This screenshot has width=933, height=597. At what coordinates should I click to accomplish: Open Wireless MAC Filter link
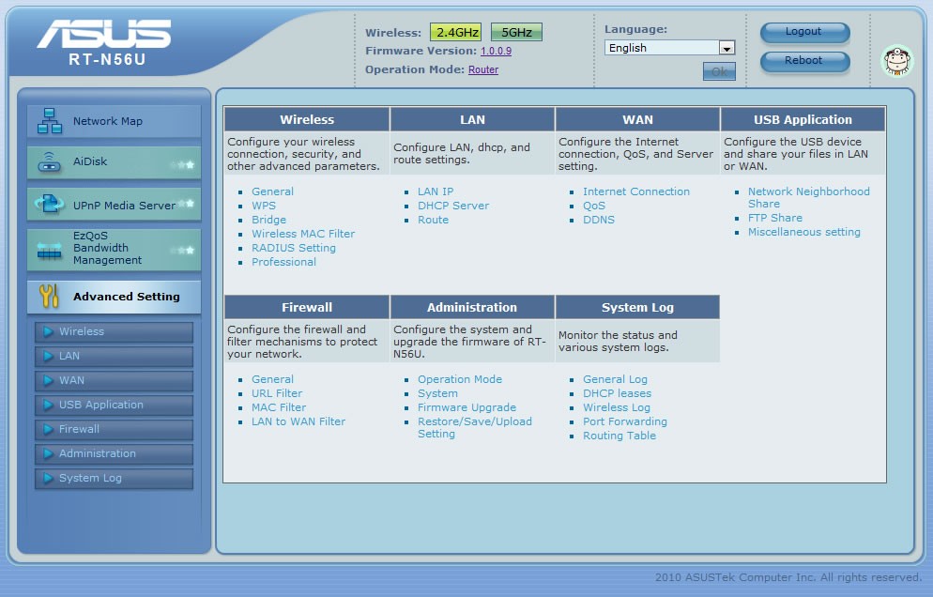click(x=303, y=234)
